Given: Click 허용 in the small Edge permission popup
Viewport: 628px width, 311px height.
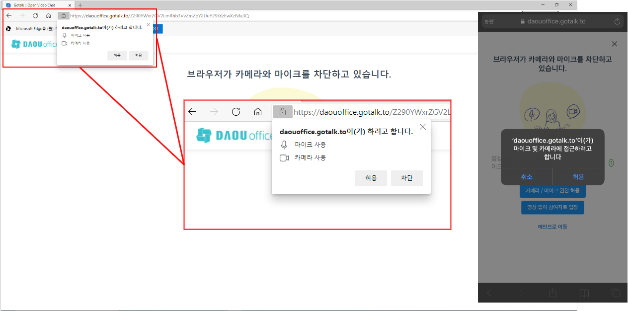Looking at the screenshot, I should [117, 56].
